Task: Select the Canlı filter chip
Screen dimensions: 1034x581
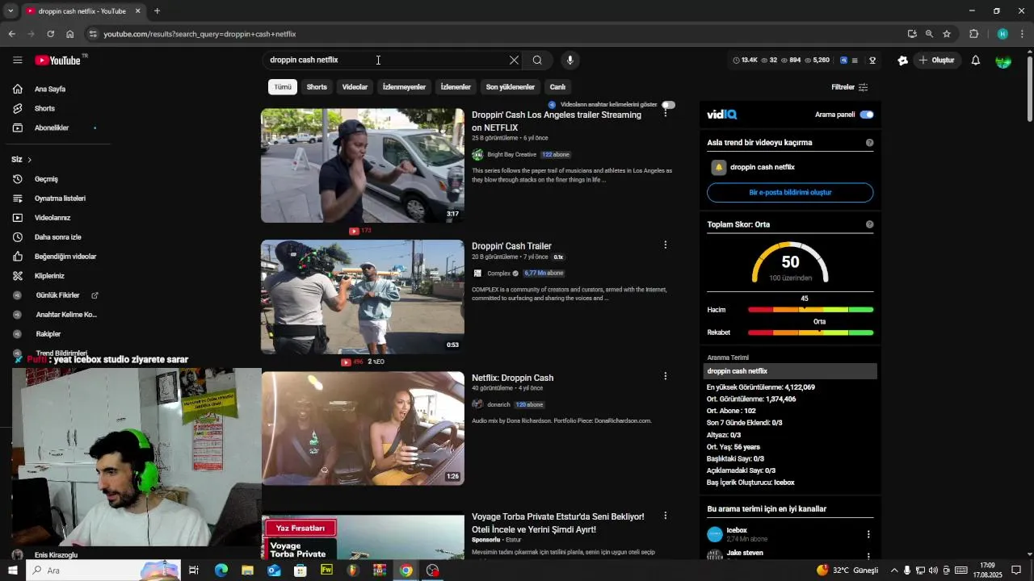Action: [x=557, y=87]
